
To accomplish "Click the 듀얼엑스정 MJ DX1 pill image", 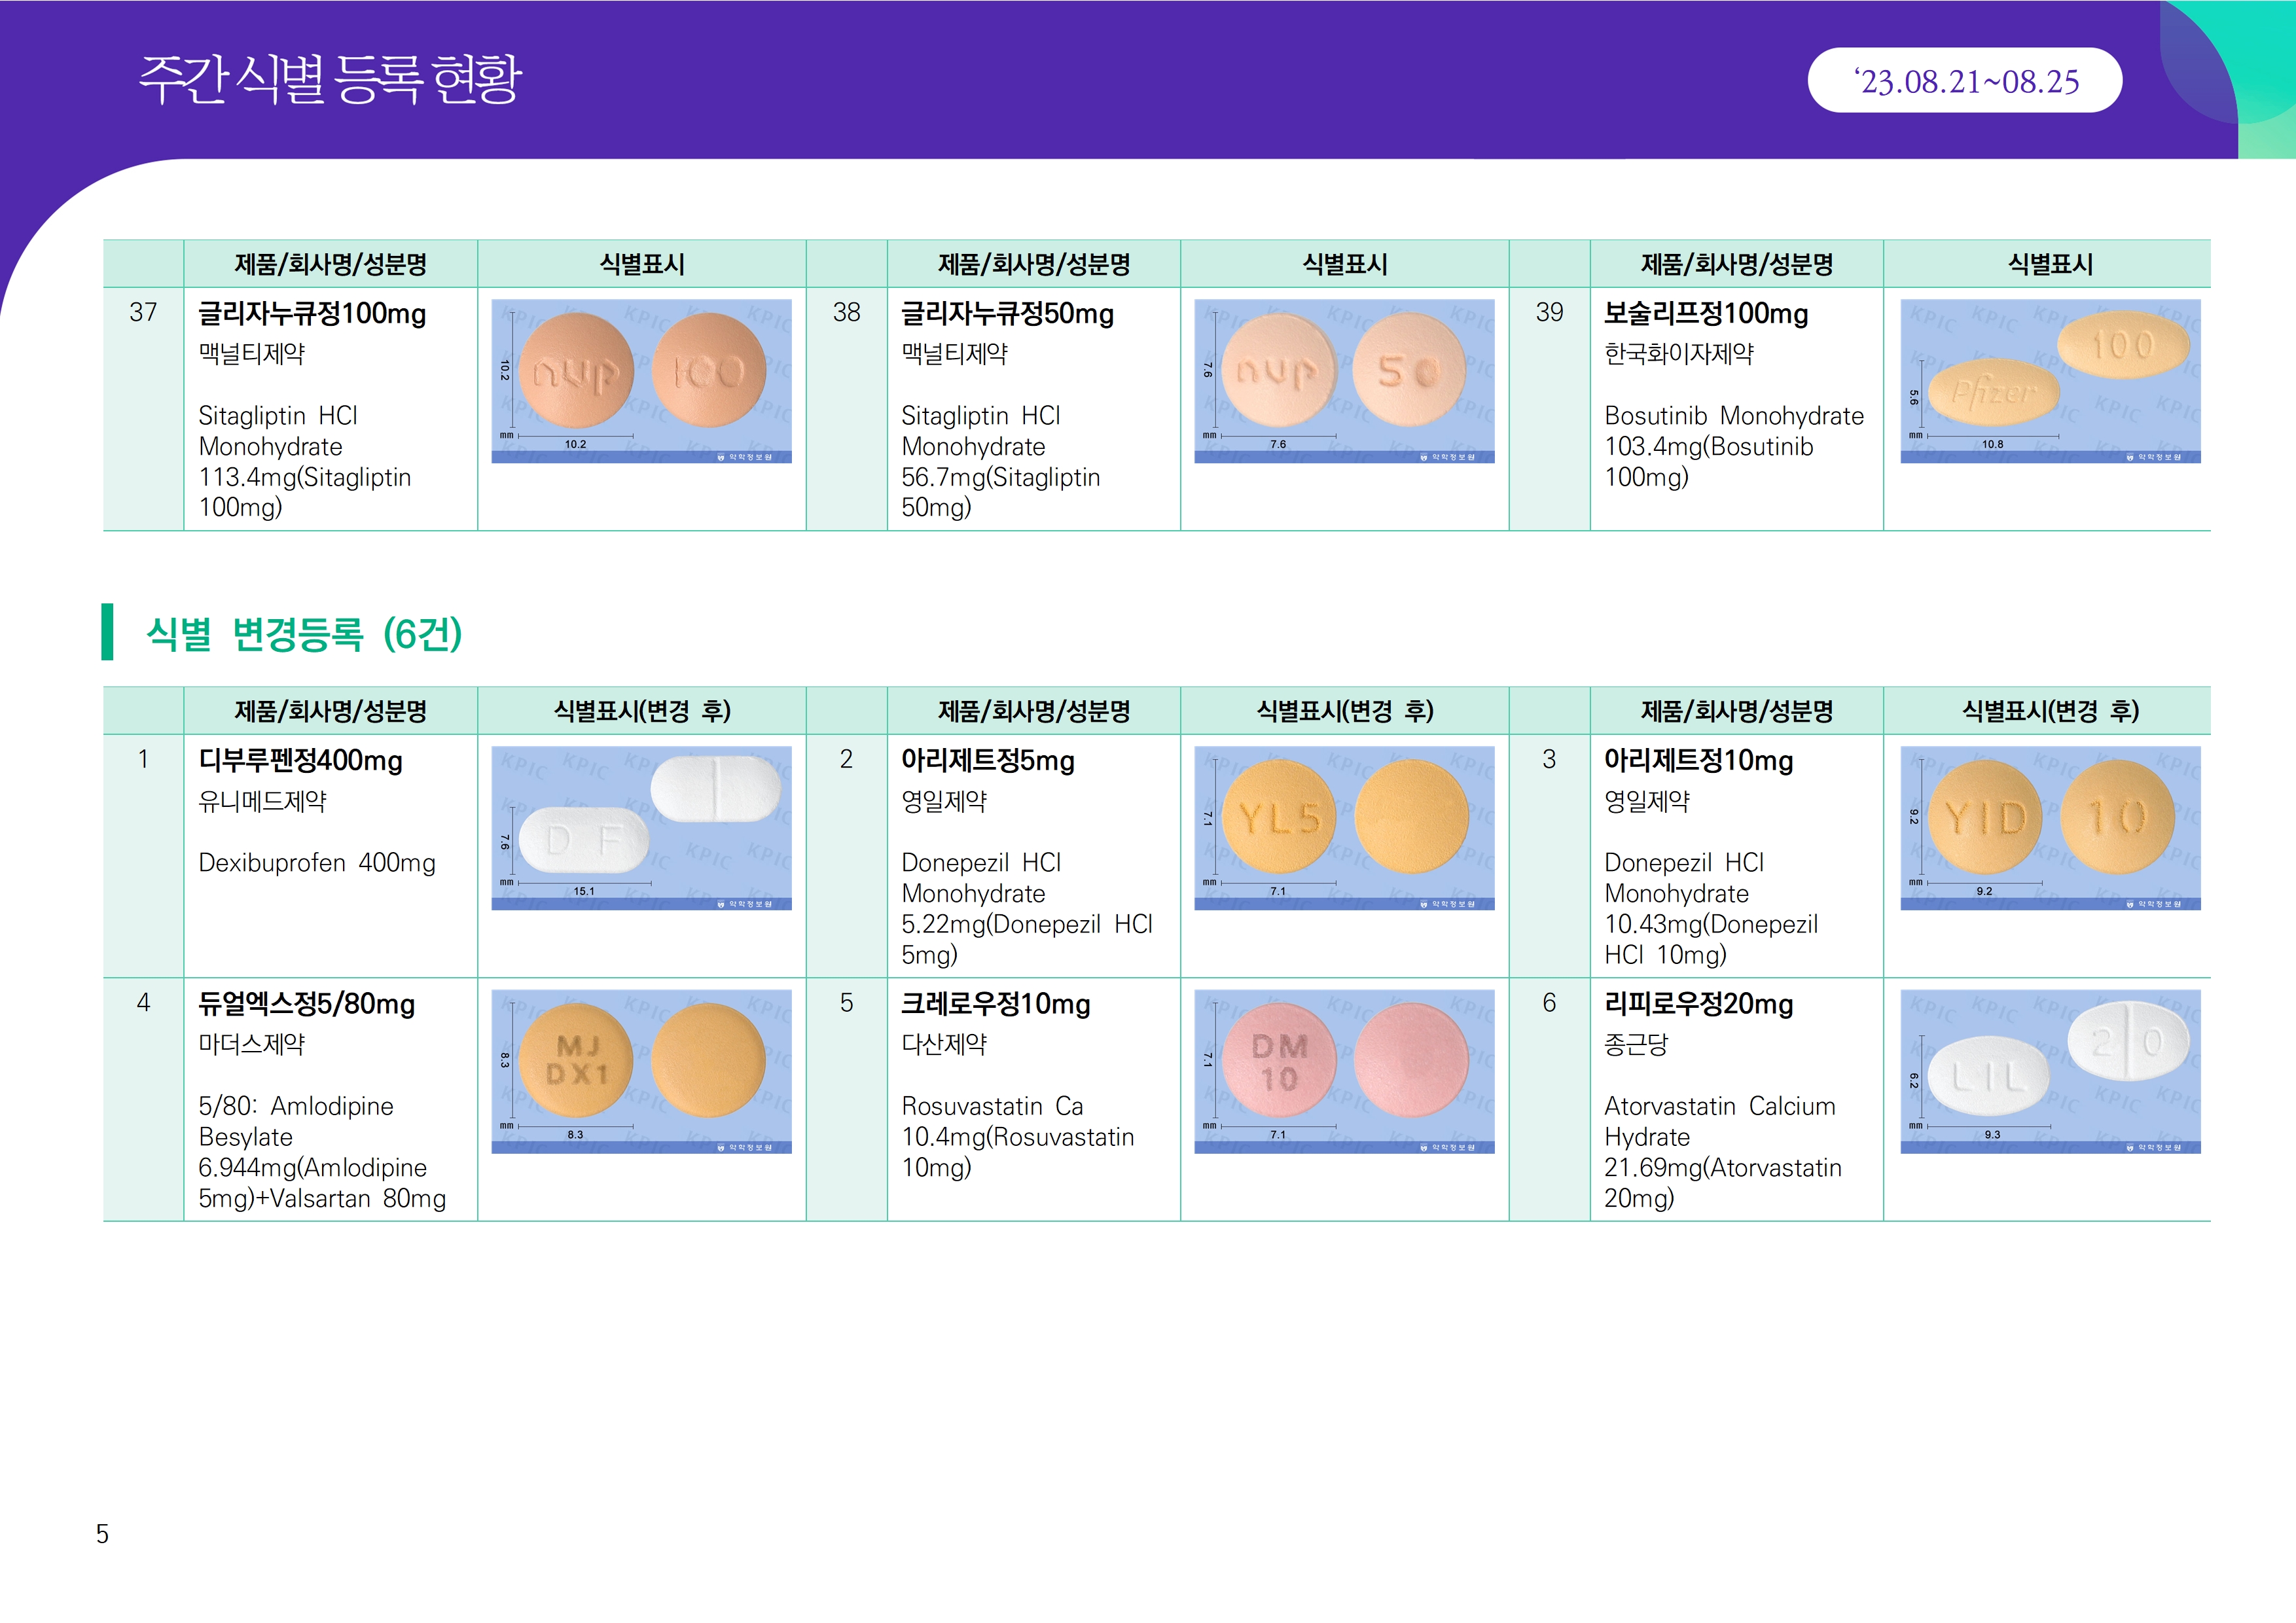I will tap(641, 1070).
